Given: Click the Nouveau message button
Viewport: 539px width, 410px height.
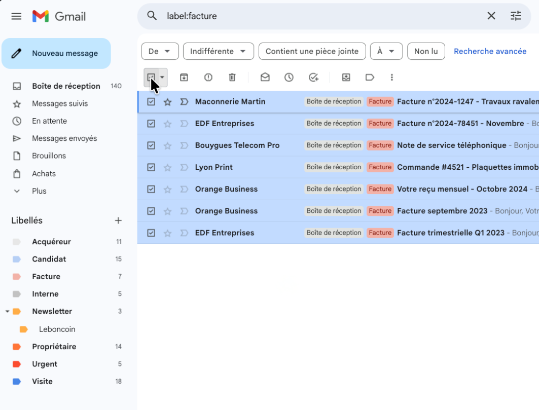Looking at the screenshot, I should coord(56,53).
